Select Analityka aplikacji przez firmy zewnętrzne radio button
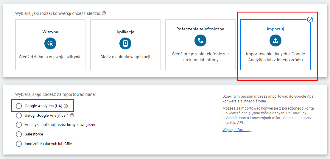This screenshot has height=159, width=330. tap(19, 125)
